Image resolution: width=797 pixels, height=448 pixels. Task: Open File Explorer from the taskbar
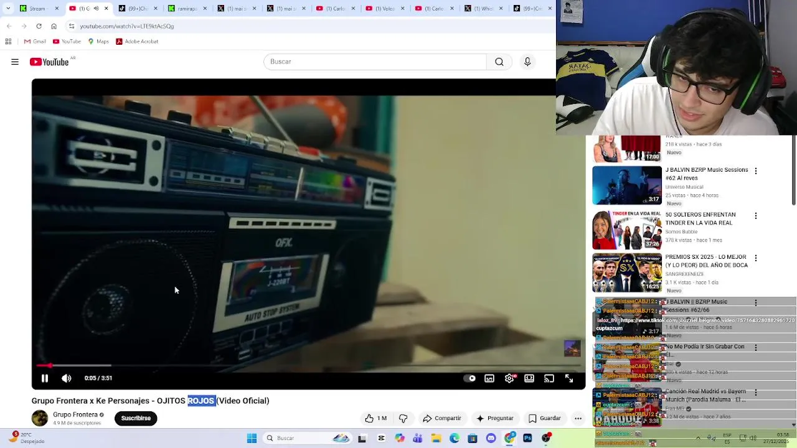point(436,438)
